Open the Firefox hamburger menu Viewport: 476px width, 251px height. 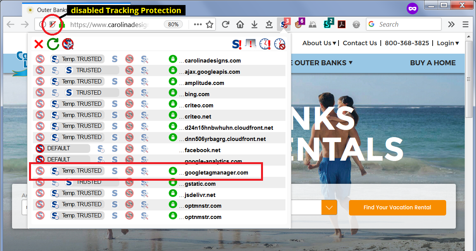pos(465,24)
